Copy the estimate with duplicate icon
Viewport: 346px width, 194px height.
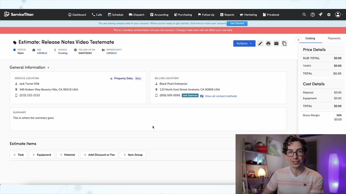284,43
